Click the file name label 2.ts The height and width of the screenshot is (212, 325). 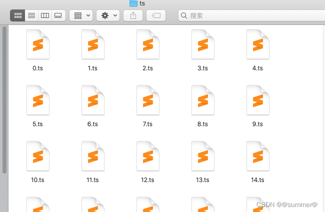(147, 68)
